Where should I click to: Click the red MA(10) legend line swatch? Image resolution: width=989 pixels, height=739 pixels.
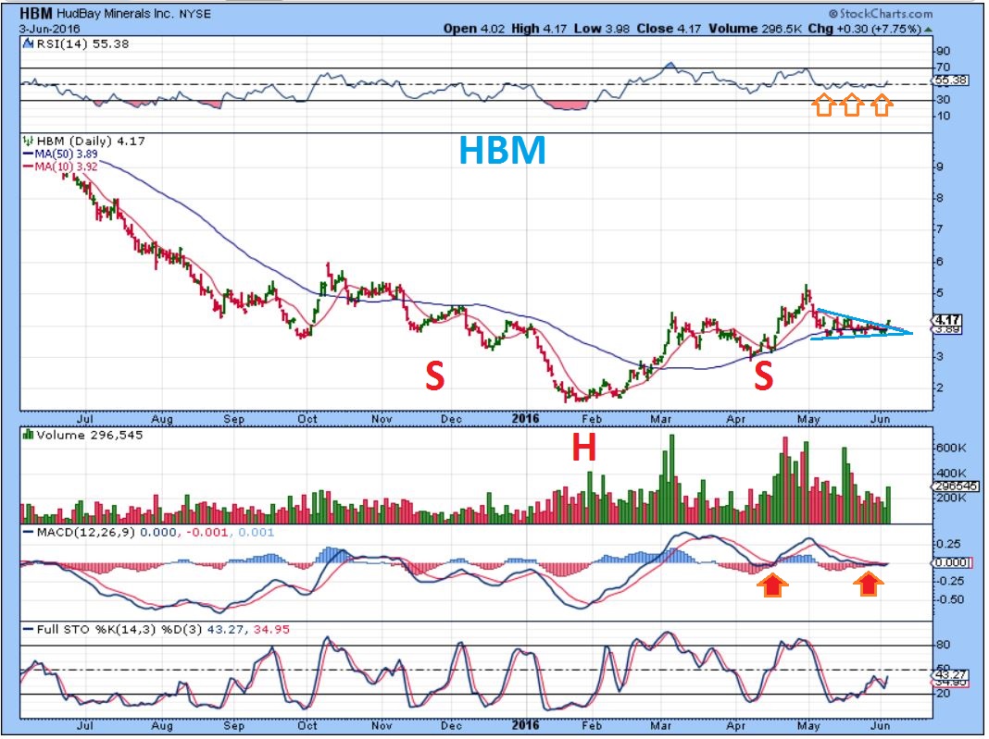tap(27, 167)
